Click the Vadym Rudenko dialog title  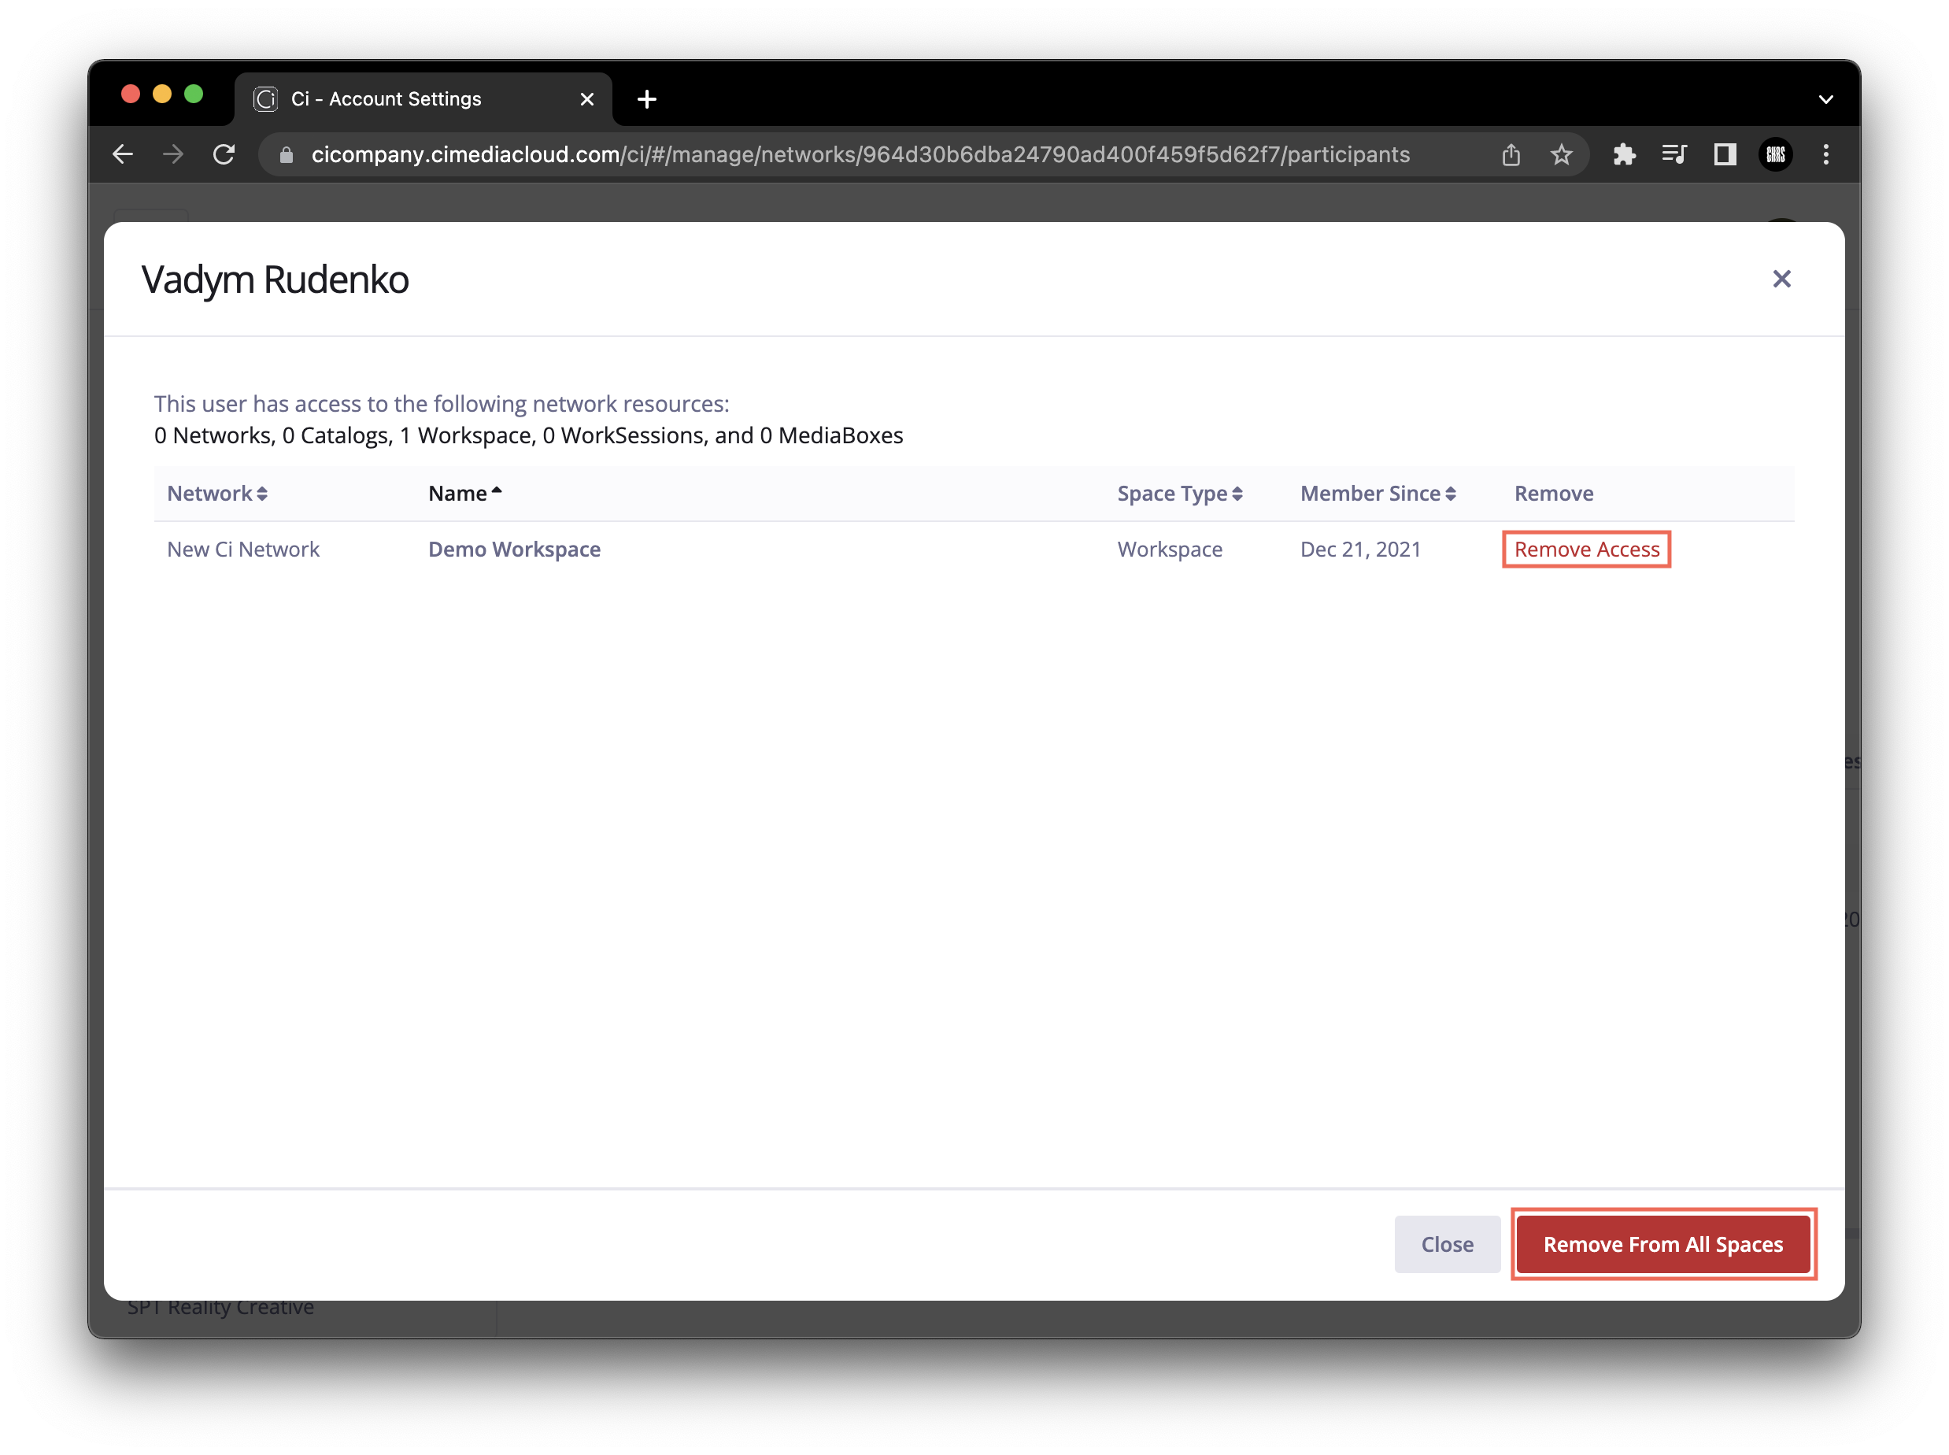275,280
